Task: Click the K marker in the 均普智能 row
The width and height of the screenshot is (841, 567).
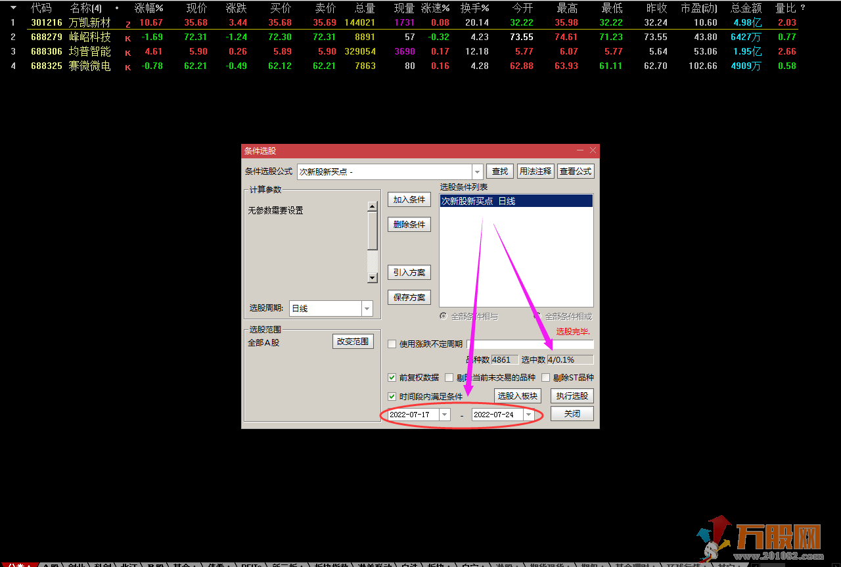Action: [127, 53]
